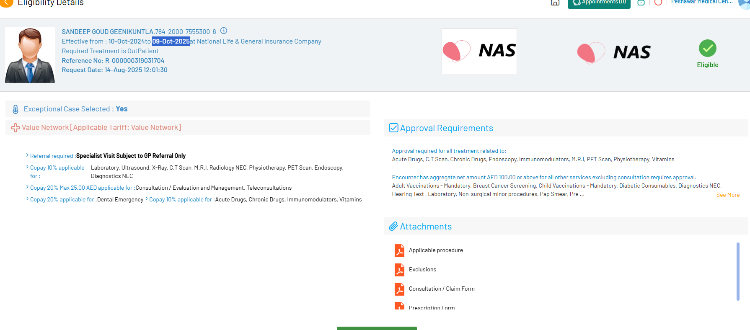Click the info icon beside the patient ID

[x=224, y=31]
